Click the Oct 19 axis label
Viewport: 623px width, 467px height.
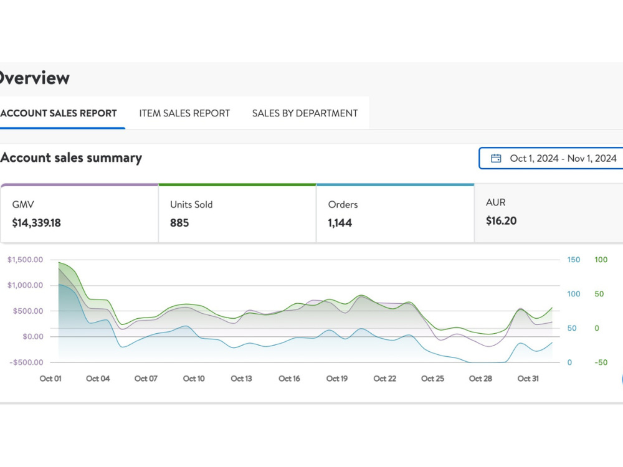point(337,379)
